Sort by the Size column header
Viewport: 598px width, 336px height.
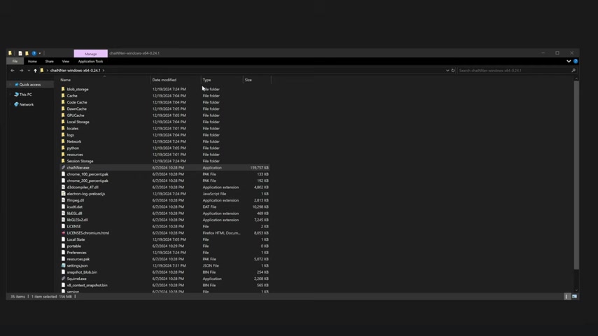249,80
